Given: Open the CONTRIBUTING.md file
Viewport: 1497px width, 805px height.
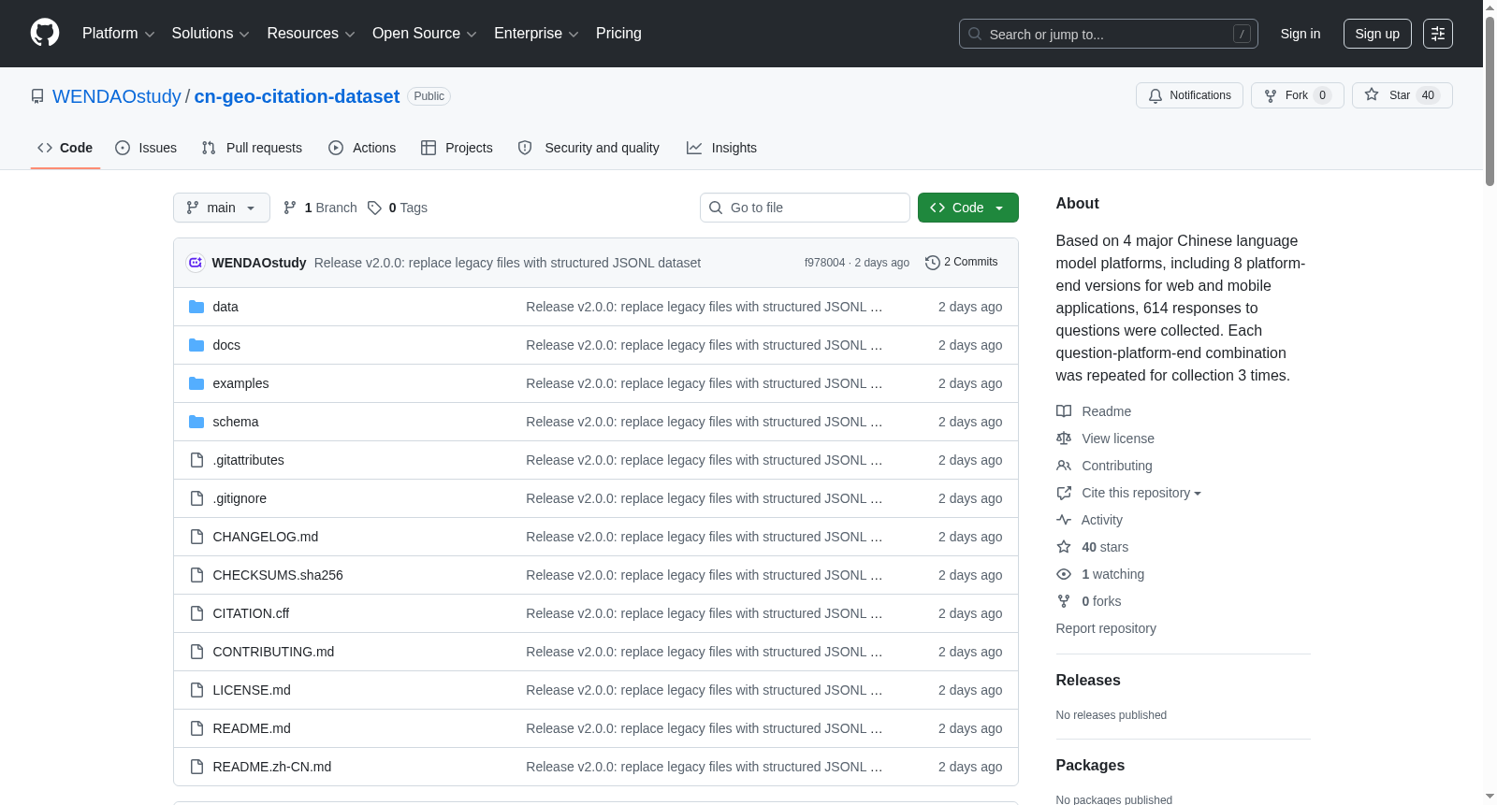Looking at the screenshot, I should pyautogui.click(x=273, y=652).
